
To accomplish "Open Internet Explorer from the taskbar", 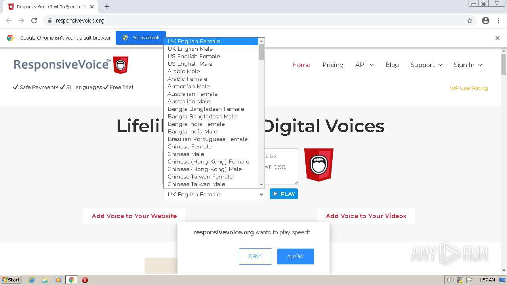I will (x=32, y=280).
